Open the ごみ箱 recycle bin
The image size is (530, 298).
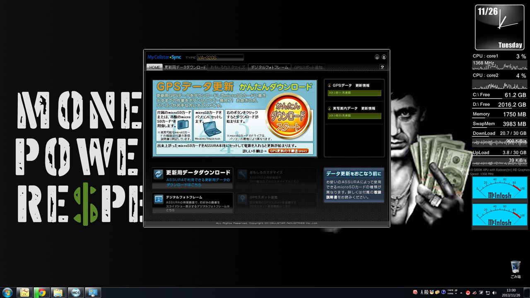(516, 269)
